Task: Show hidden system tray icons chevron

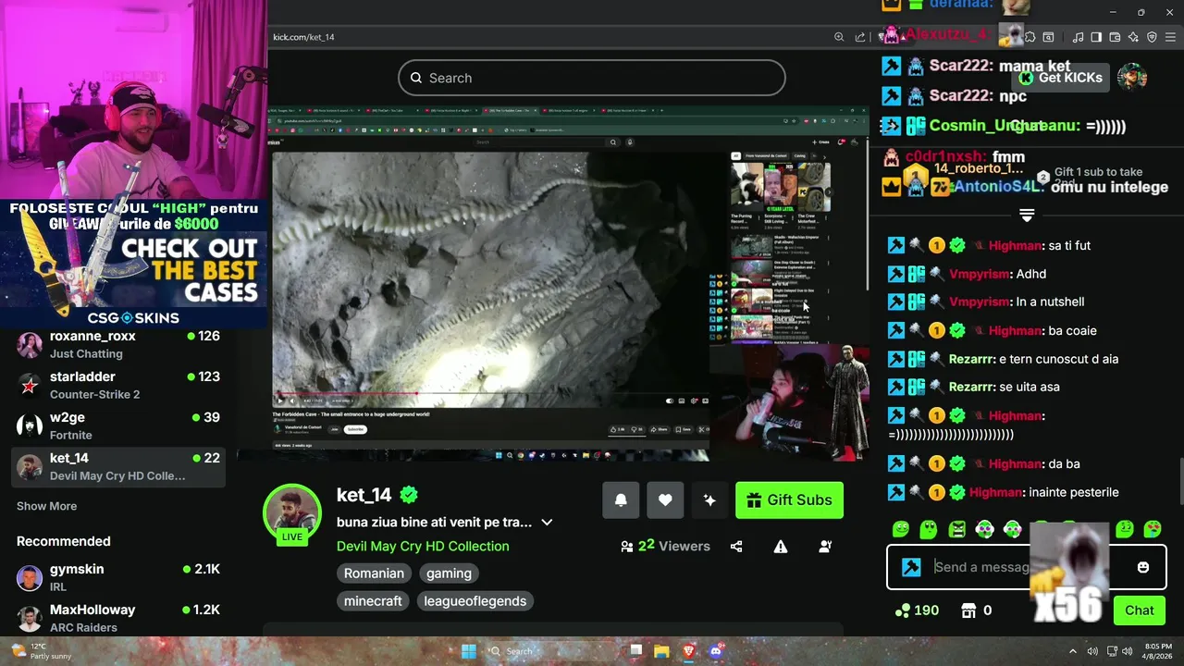Action: point(1073,651)
